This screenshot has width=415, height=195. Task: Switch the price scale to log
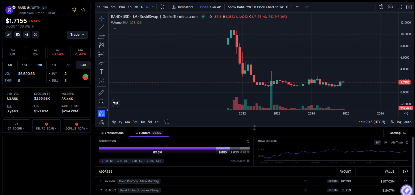[399, 122]
